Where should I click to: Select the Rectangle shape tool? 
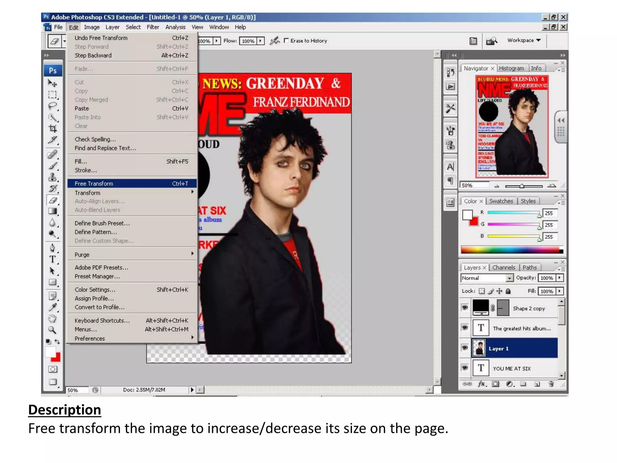pyautogui.click(x=52, y=282)
